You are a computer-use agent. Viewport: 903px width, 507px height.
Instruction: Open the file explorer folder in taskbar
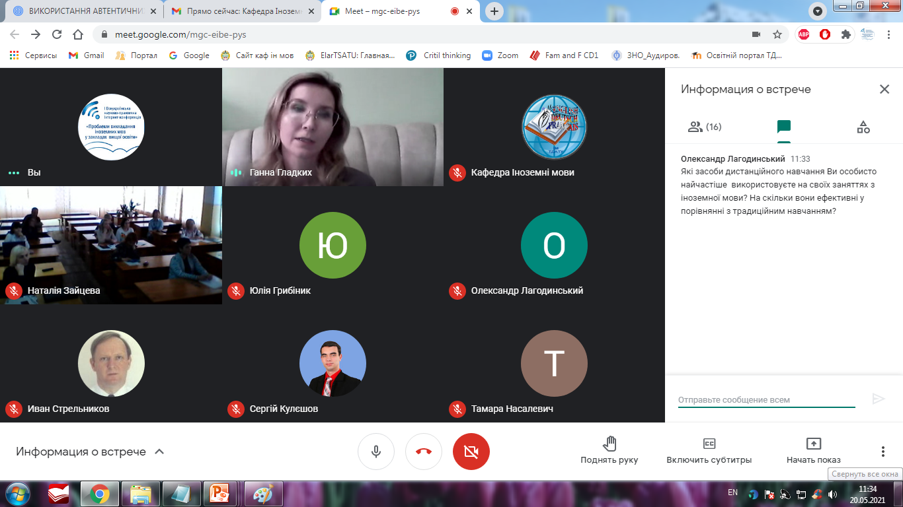click(x=141, y=494)
